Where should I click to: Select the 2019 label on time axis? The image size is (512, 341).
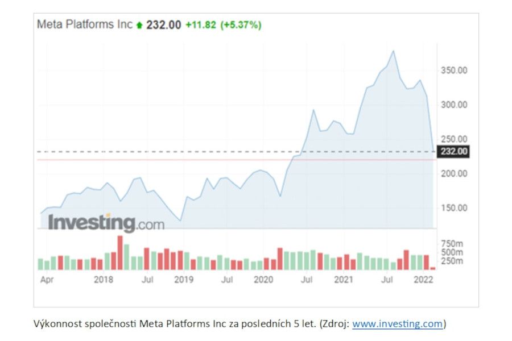184,280
